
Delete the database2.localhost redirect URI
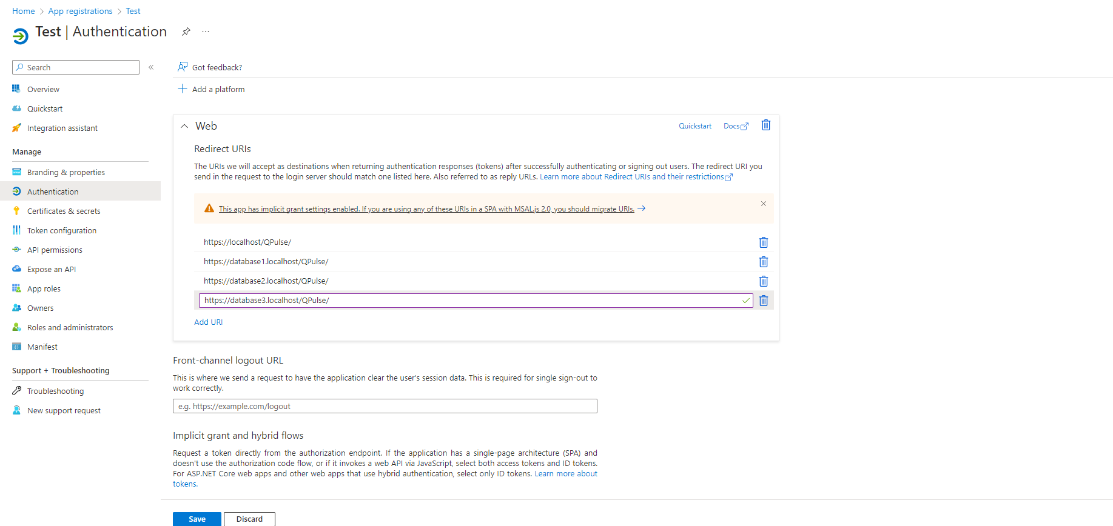[x=763, y=281]
